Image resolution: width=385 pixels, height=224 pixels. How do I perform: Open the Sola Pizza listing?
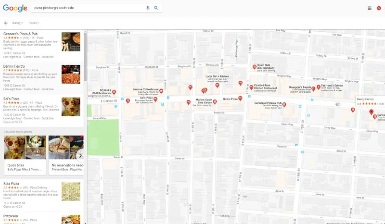[42, 195]
